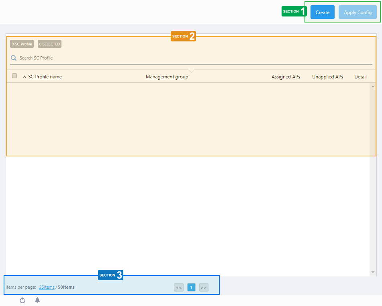This screenshot has height=306, width=382.
Task: Select page 1 in pagination
Action: 191,287
